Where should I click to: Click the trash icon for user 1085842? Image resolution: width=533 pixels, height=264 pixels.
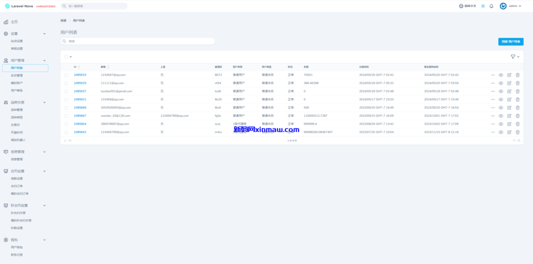pyautogui.click(x=517, y=132)
